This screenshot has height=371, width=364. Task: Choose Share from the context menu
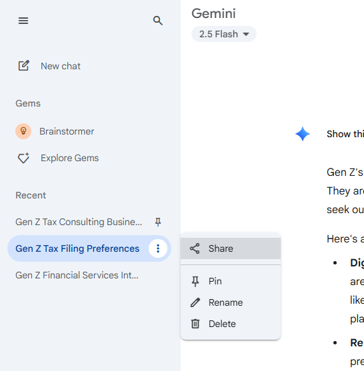pos(231,248)
